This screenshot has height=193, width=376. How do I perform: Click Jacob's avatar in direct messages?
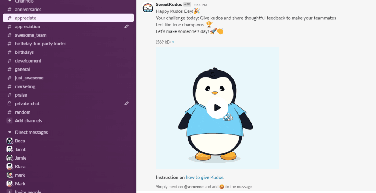pyautogui.click(x=10, y=149)
